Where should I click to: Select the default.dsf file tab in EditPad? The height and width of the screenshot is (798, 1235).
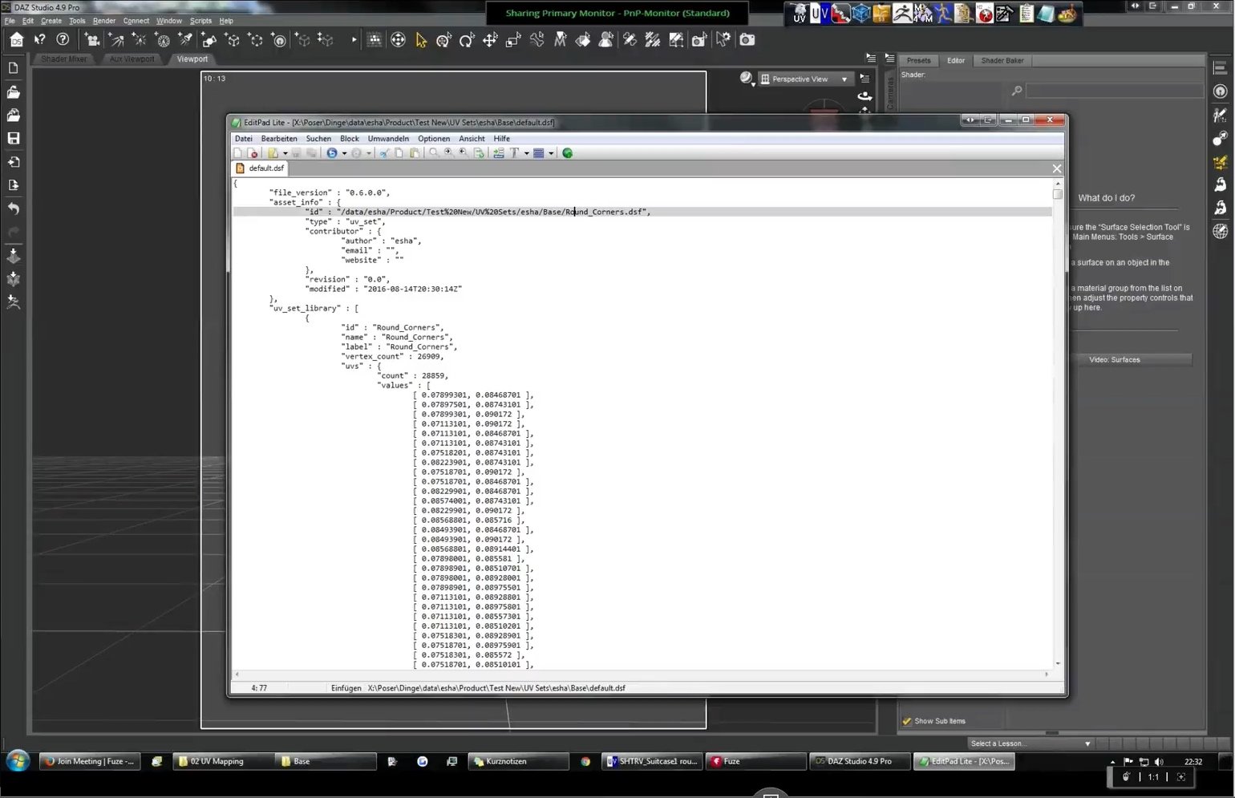coord(261,168)
